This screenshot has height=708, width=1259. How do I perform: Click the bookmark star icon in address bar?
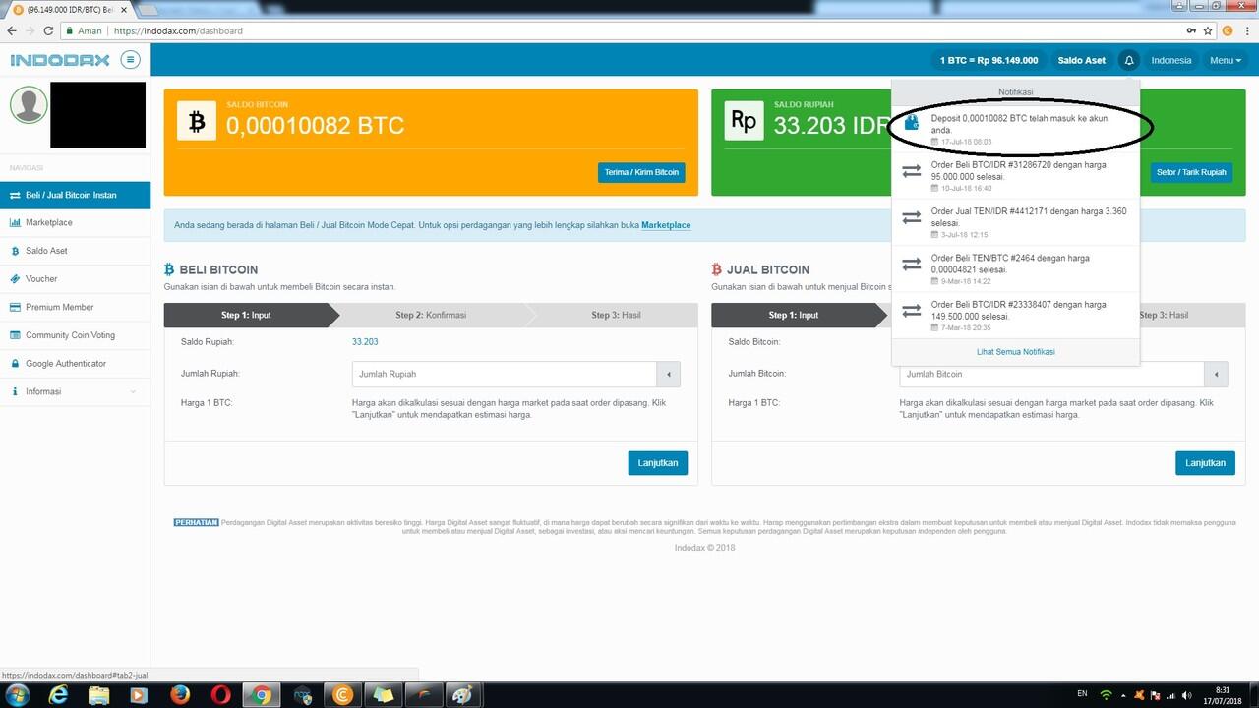pos(1208,30)
